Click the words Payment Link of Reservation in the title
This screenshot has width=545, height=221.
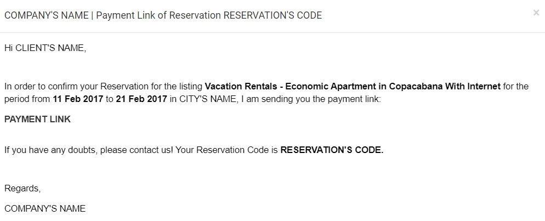pyautogui.click(x=158, y=15)
